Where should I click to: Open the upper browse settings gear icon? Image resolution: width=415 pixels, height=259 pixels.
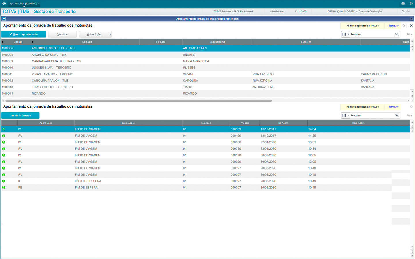pos(404,26)
